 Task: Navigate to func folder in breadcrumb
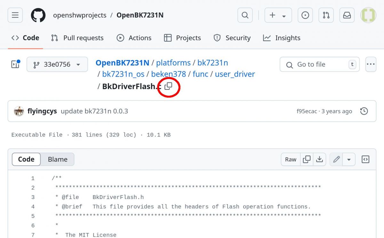(200, 74)
